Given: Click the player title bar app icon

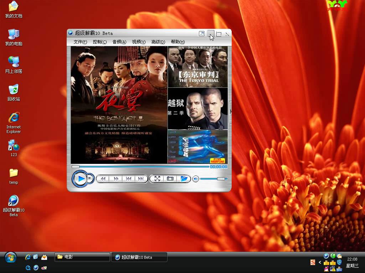Looking at the screenshot, I should tap(71, 33).
